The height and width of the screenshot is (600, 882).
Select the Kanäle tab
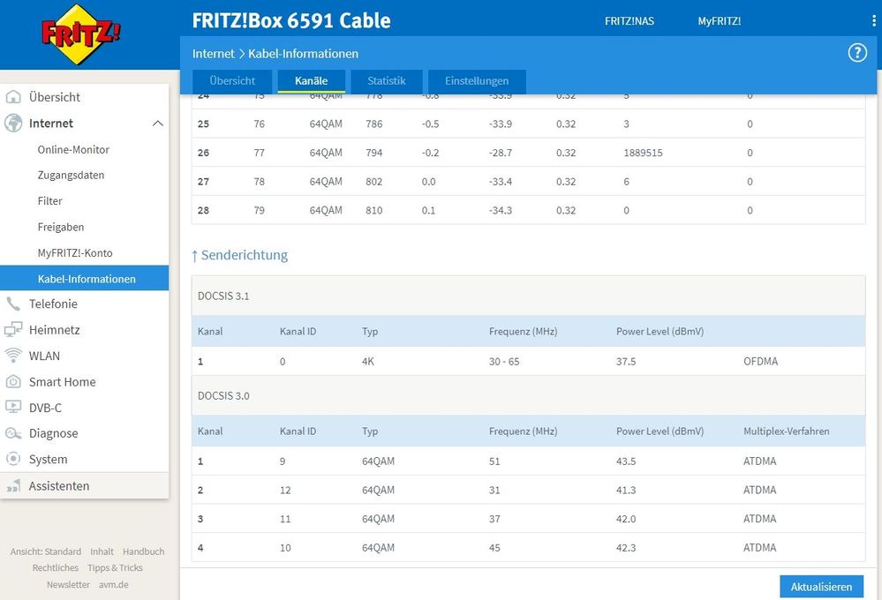(x=311, y=81)
